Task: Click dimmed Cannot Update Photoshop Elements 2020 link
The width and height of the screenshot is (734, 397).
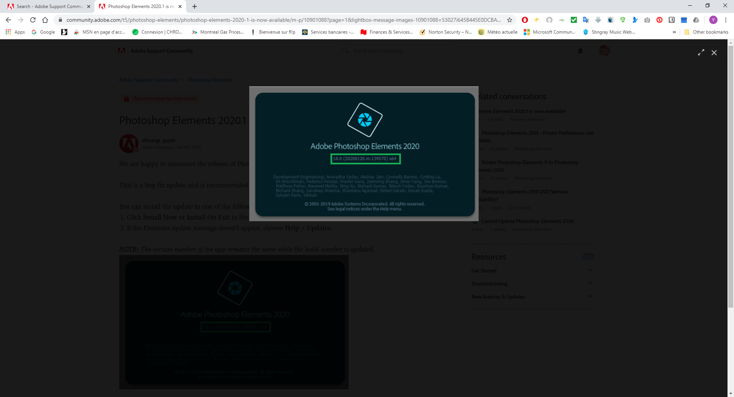Action: pos(528,221)
